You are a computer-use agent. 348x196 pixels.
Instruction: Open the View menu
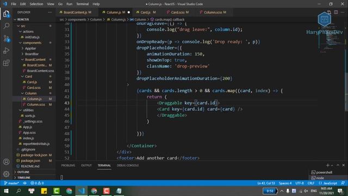pos(51,4)
